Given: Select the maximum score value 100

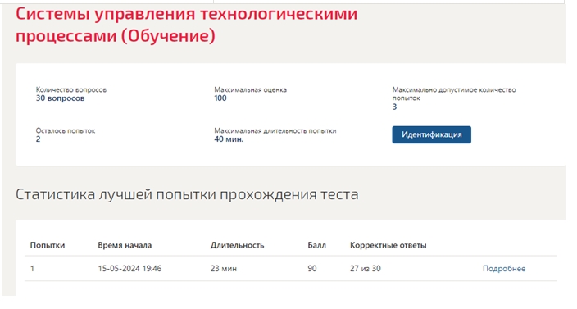Looking at the screenshot, I should point(220,98).
